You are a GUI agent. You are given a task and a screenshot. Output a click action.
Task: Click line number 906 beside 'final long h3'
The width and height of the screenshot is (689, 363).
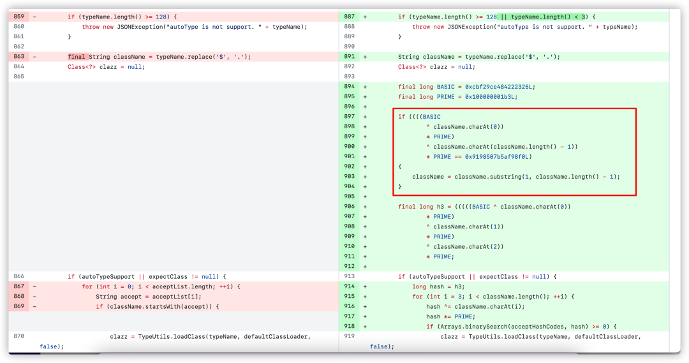coord(350,207)
